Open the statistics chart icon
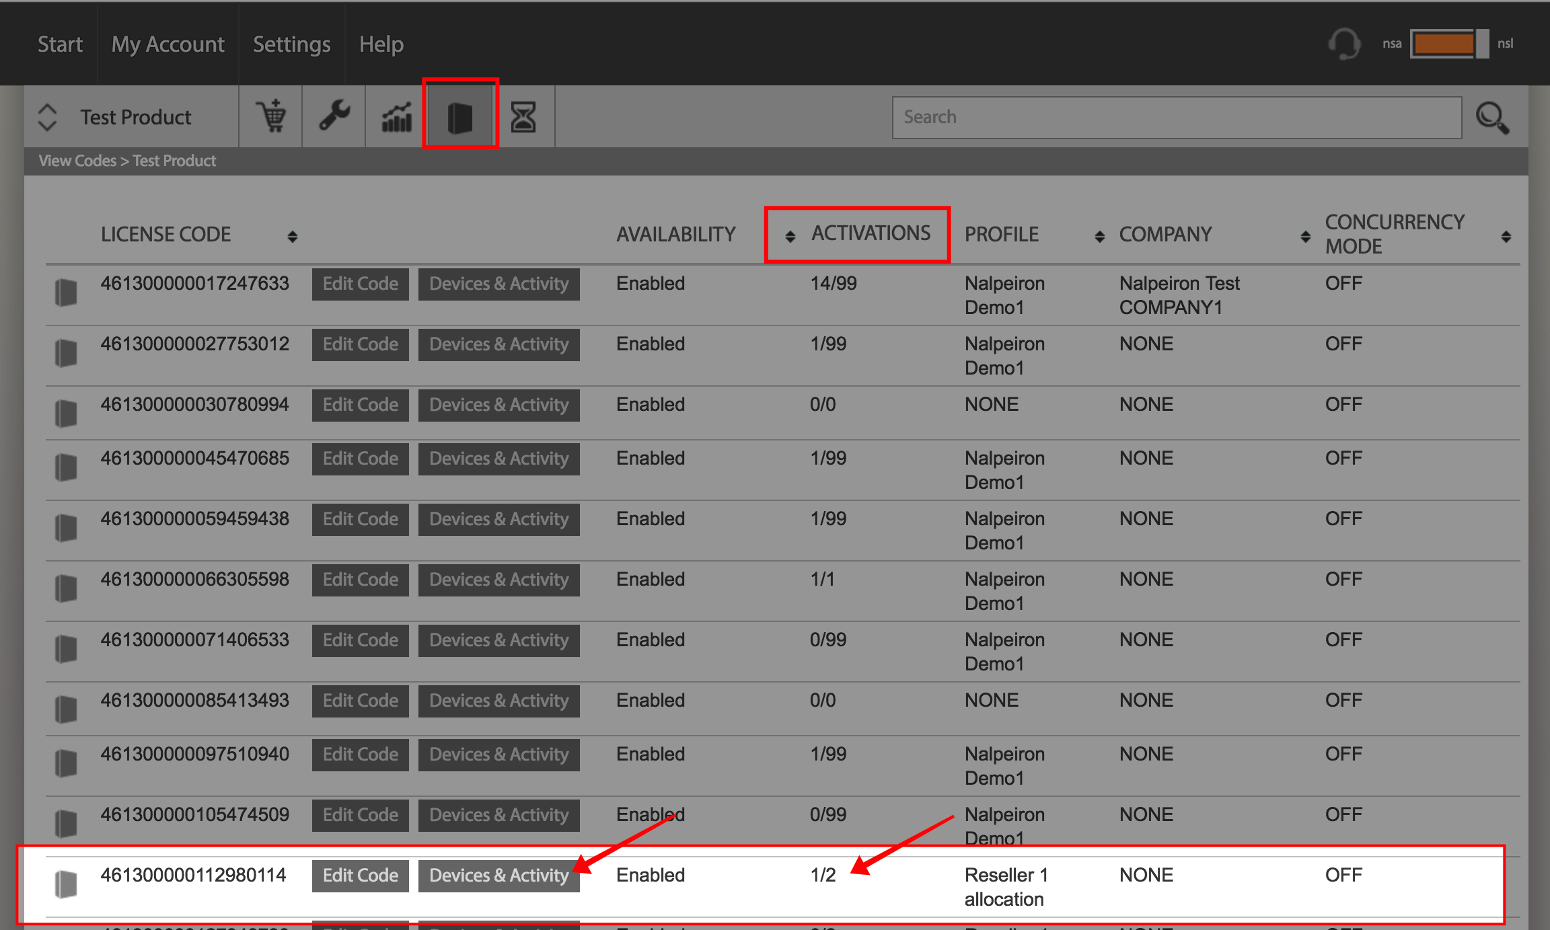 click(x=397, y=116)
